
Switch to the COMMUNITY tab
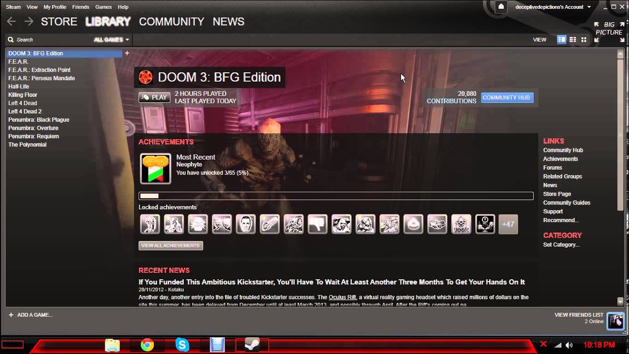[172, 22]
